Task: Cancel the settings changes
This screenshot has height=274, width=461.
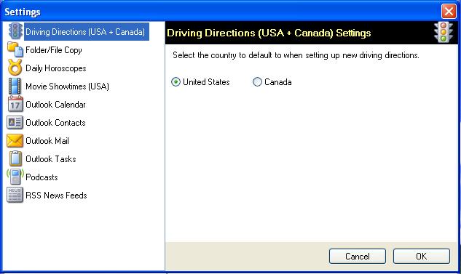Action: [357, 256]
